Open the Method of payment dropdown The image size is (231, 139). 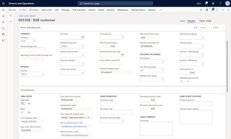82,46
